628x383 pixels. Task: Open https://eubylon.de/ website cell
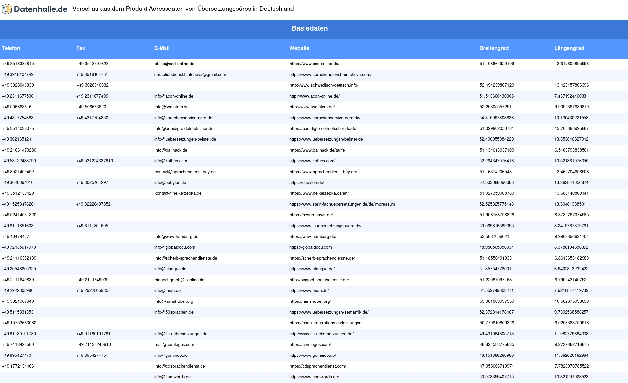pyautogui.click(x=307, y=183)
